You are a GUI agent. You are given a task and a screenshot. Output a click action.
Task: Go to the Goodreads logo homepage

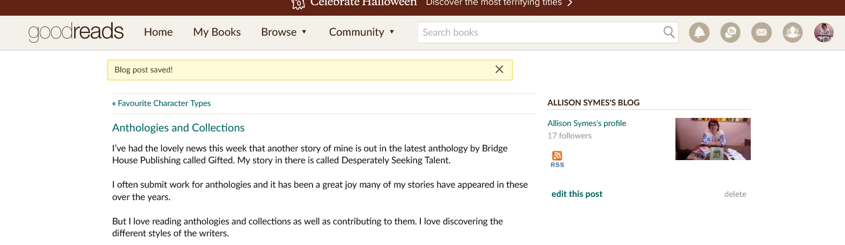pos(76,32)
